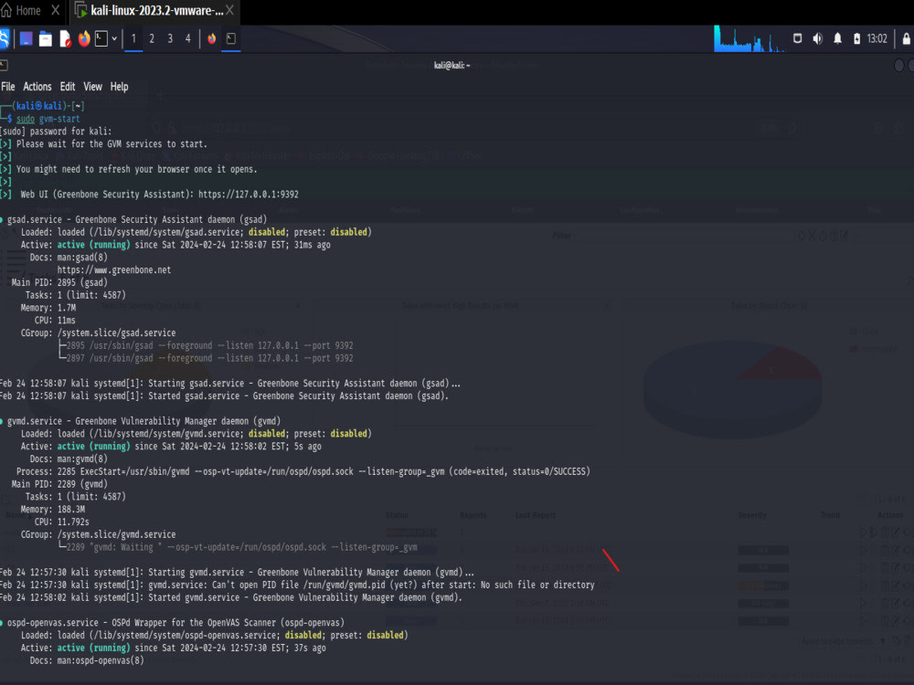Click 'Please wait for the GVM services to start.'
Viewport: 914px width, 685px height.
pos(112,144)
